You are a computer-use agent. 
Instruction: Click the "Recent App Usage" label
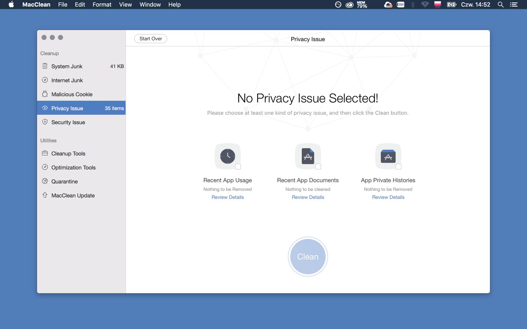tap(228, 180)
